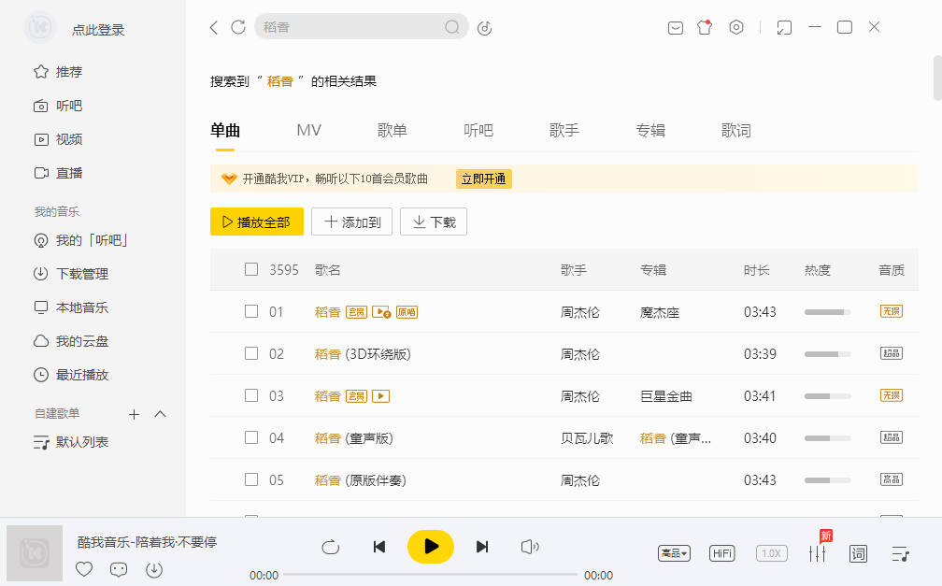Click the 下载 button above list
This screenshot has height=586, width=942.
point(434,222)
